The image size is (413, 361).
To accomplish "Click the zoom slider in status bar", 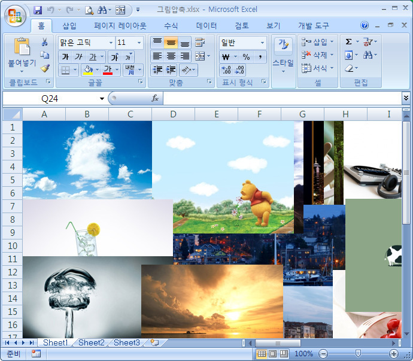I will 358,354.
